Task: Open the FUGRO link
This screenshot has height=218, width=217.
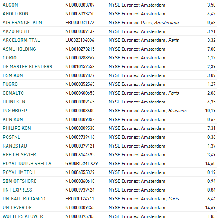Action: tap(10, 84)
